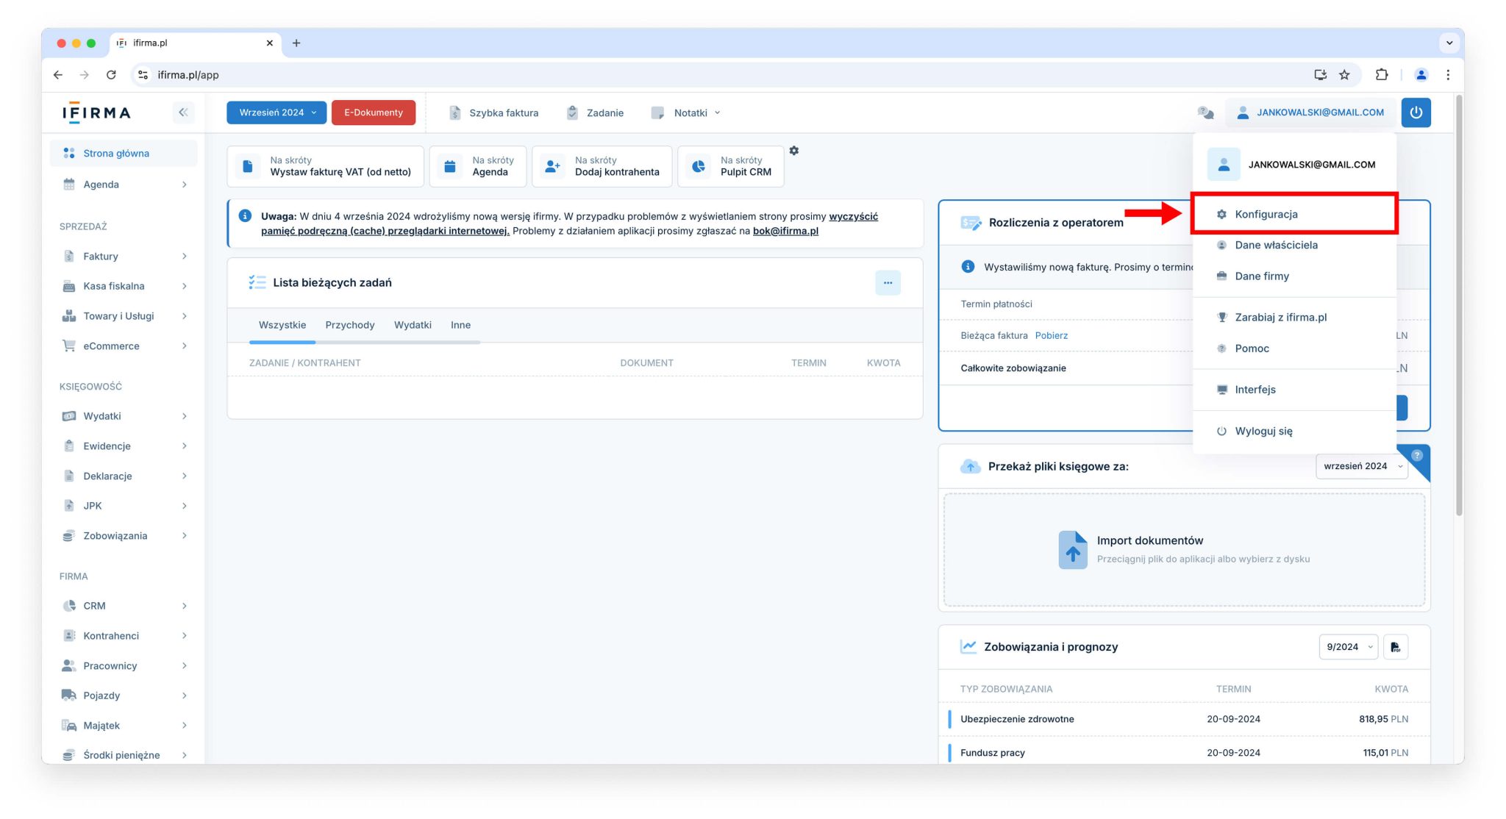Open browser extensions puzzle icon
Image resolution: width=1506 pixels, height=819 pixels.
[x=1382, y=75]
